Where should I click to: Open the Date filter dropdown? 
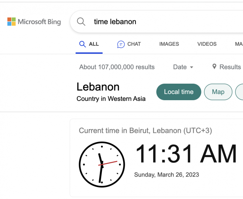[183, 67]
